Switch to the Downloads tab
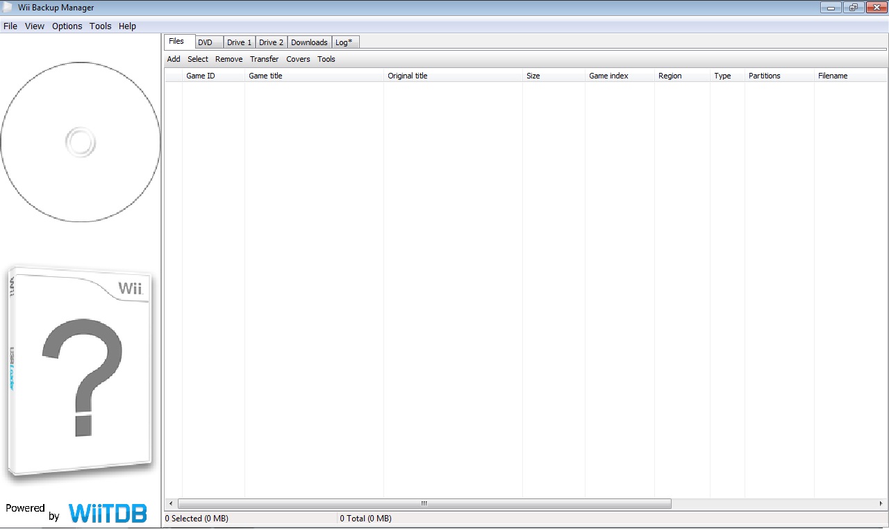The height and width of the screenshot is (529, 889). tap(310, 42)
